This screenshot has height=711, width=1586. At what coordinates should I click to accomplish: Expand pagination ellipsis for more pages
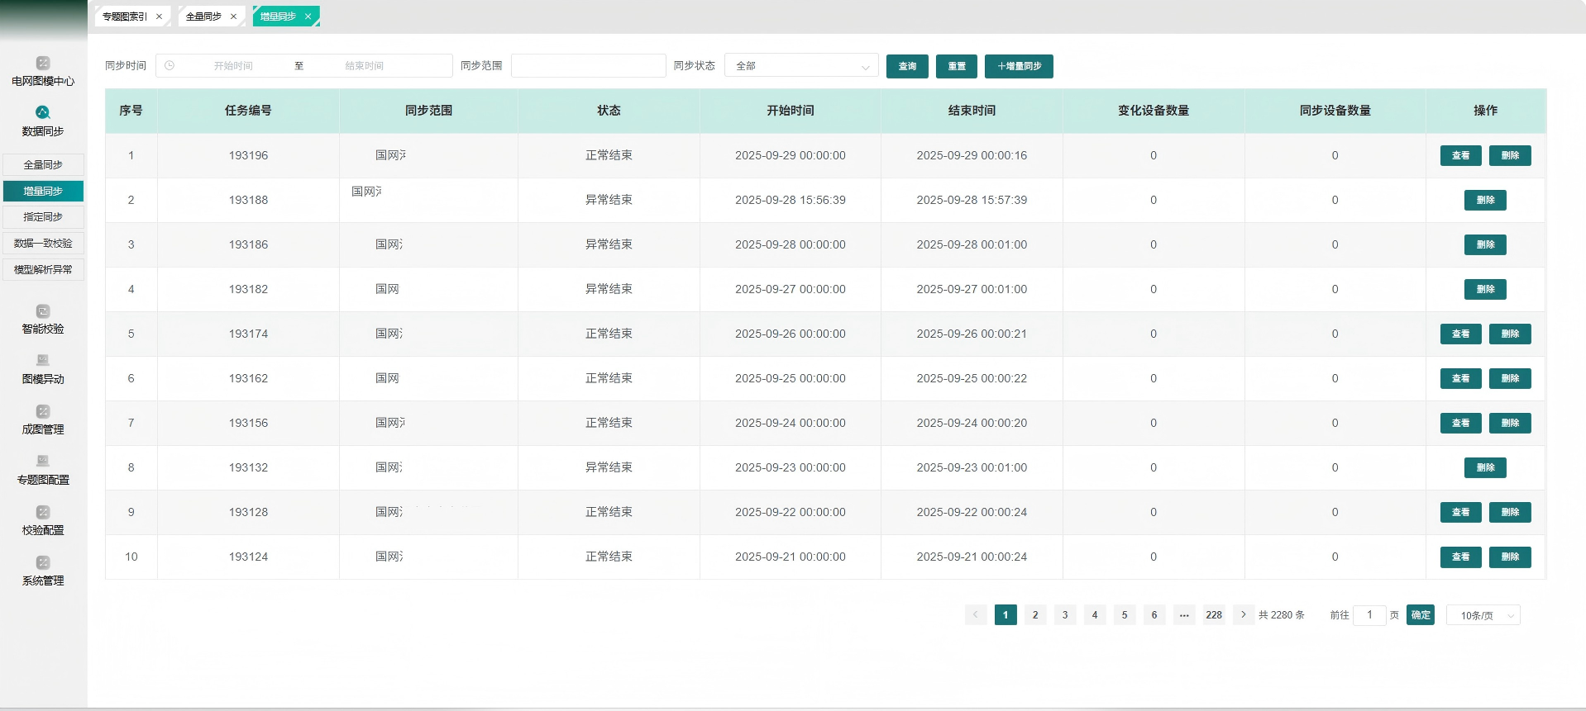pos(1184,615)
